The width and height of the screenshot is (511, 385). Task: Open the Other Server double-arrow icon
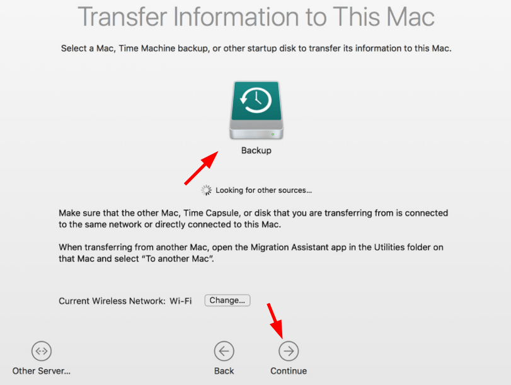pyautogui.click(x=42, y=351)
